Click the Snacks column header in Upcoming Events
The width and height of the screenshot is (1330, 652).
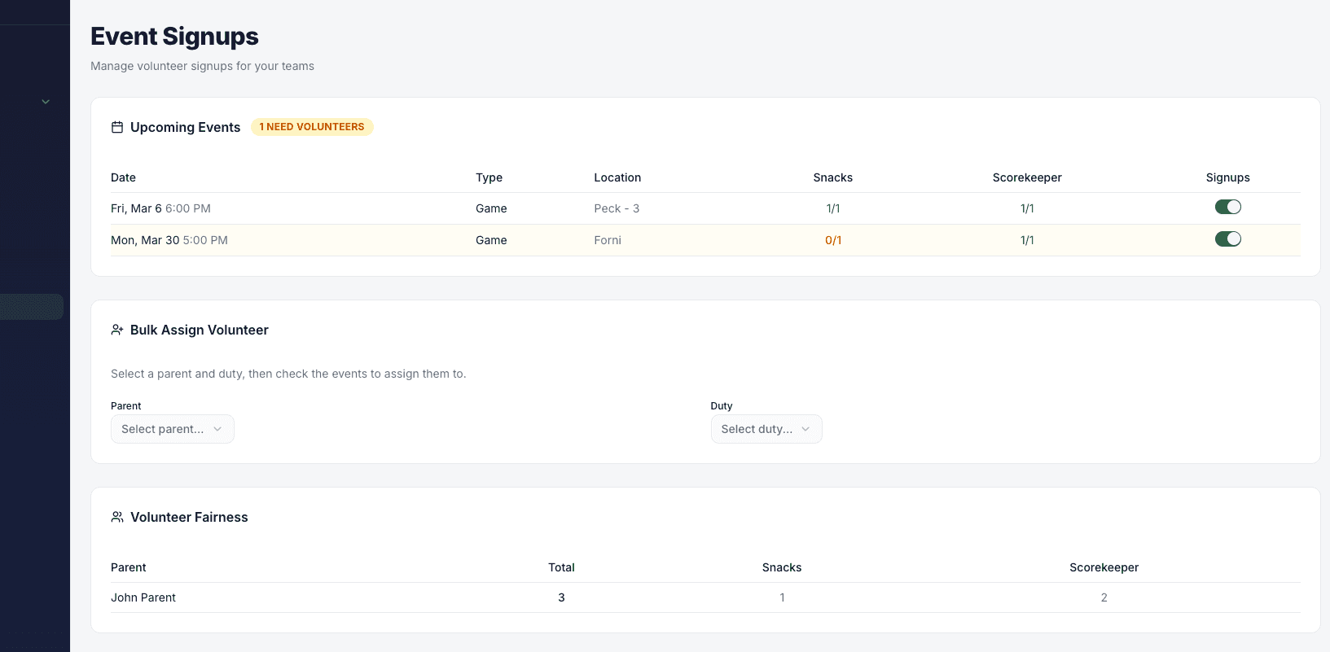(833, 177)
